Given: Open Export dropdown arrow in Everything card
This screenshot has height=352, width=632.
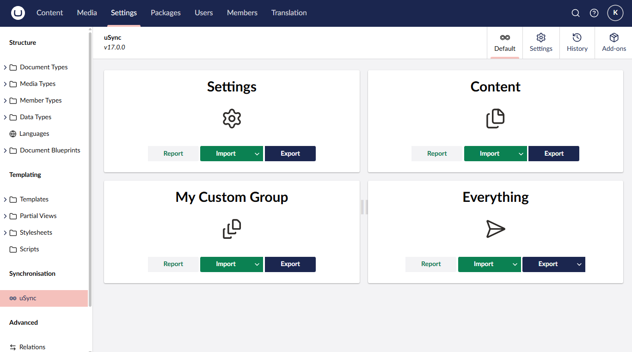Looking at the screenshot, I should [x=579, y=264].
